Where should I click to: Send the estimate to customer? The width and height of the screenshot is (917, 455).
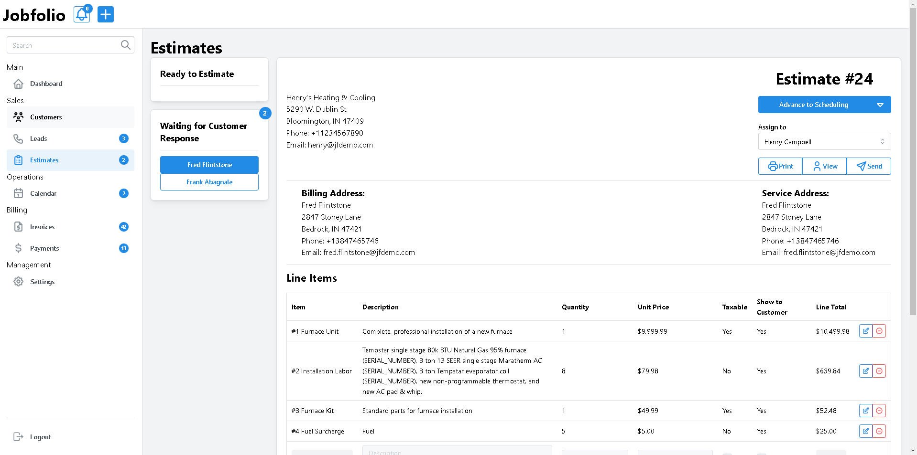tap(869, 166)
